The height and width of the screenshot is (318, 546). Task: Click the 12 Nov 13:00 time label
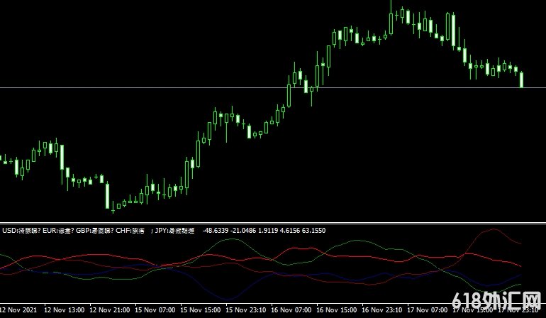(x=65, y=310)
